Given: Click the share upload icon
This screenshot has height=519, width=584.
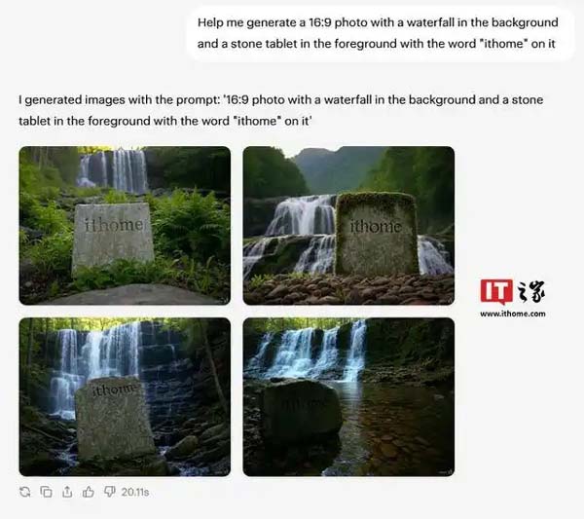Looking at the screenshot, I should pyautogui.click(x=67, y=492).
